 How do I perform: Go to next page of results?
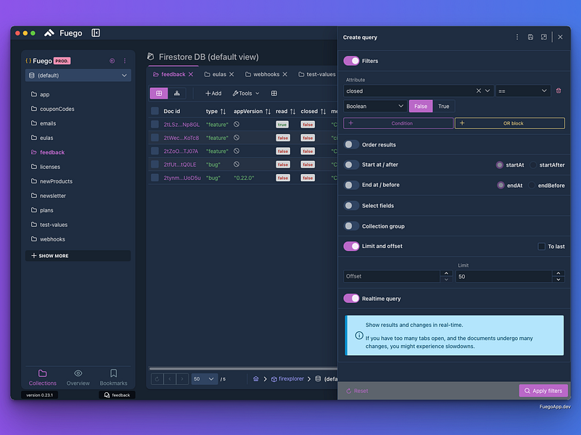pyautogui.click(x=182, y=379)
